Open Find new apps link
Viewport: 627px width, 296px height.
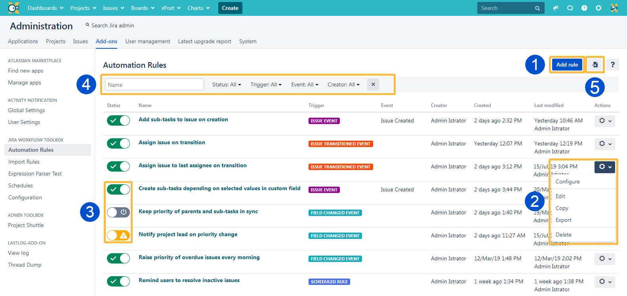point(26,71)
